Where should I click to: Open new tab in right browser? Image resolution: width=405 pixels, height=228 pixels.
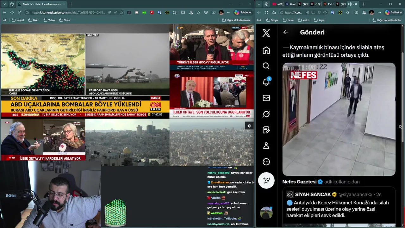pos(363,4)
